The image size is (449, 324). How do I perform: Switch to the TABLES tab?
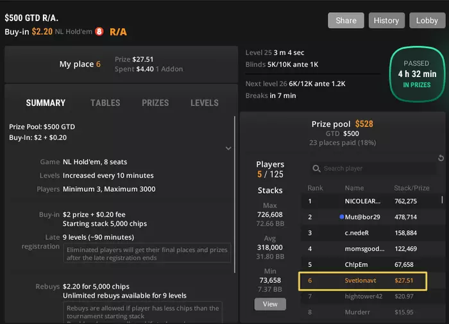[105, 103]
